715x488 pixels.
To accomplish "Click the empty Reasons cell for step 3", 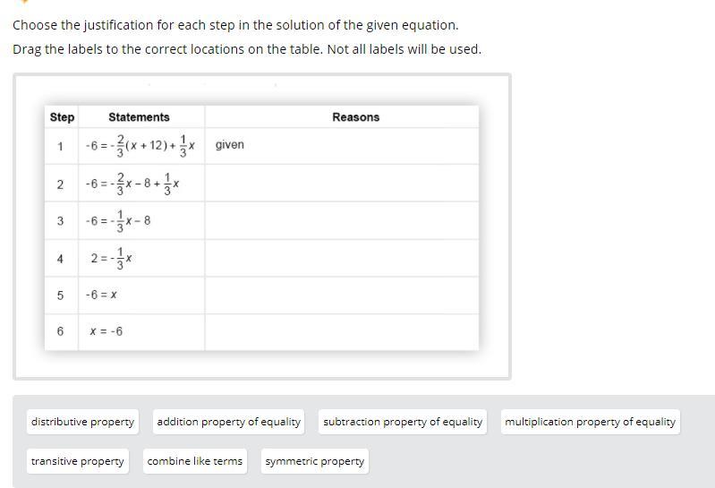I will 342,220.
